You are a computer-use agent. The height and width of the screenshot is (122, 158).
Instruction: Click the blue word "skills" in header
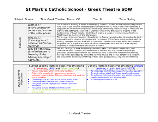pyautogui.click(x=52, y=69)
